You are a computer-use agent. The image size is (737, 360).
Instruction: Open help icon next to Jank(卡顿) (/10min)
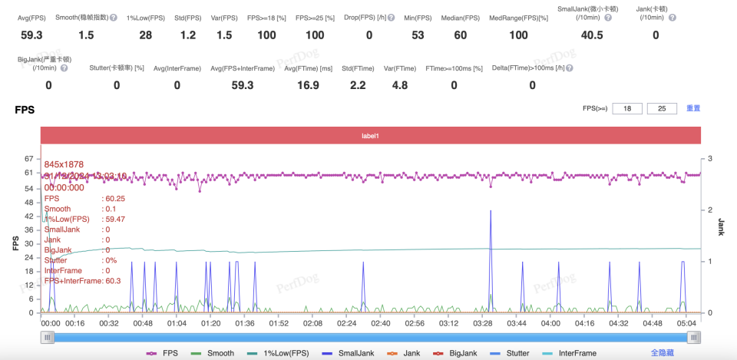pyautogui.click(x=673, y=18)
